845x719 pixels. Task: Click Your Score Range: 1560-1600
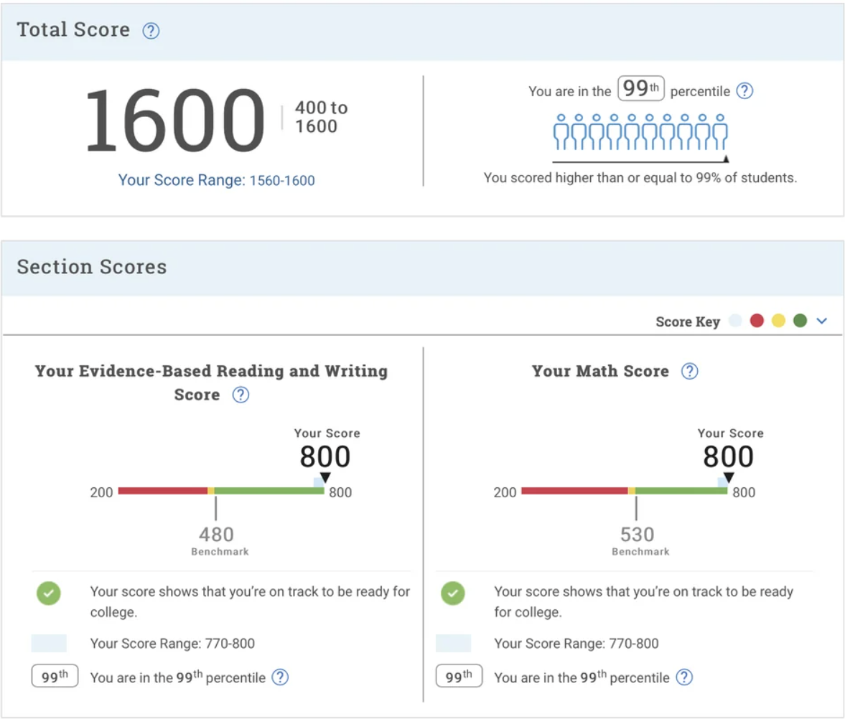(x=216, y=180)
